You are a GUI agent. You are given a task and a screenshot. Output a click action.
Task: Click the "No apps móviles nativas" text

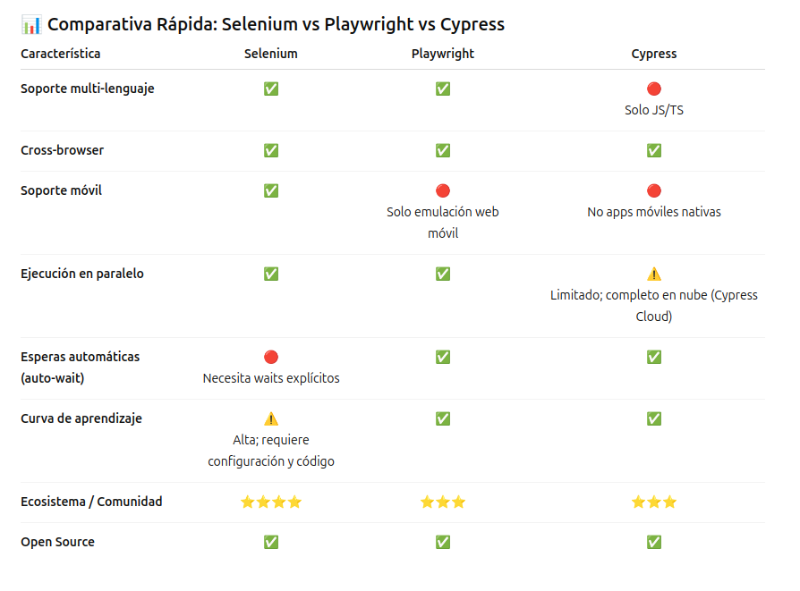[x=654, y=212]
